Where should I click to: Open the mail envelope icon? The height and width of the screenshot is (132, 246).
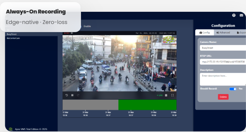(x=241, y=15)
